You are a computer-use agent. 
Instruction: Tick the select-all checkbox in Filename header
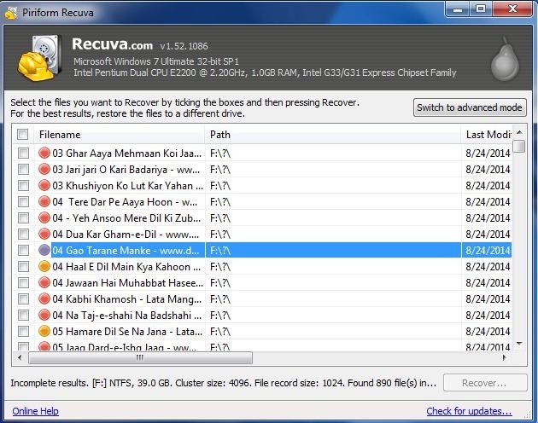tap(23, 134)
